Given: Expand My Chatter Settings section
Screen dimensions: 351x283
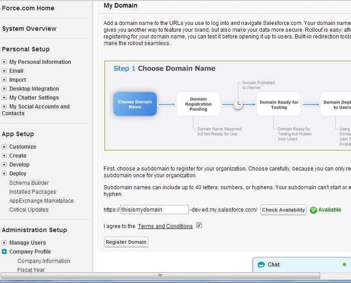Looking at the screenshot, I should point(4,98).
